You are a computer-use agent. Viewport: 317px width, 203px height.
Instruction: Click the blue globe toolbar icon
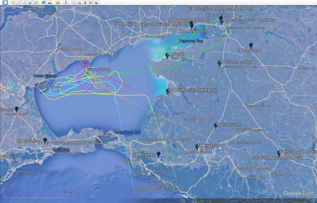[96, 3]
